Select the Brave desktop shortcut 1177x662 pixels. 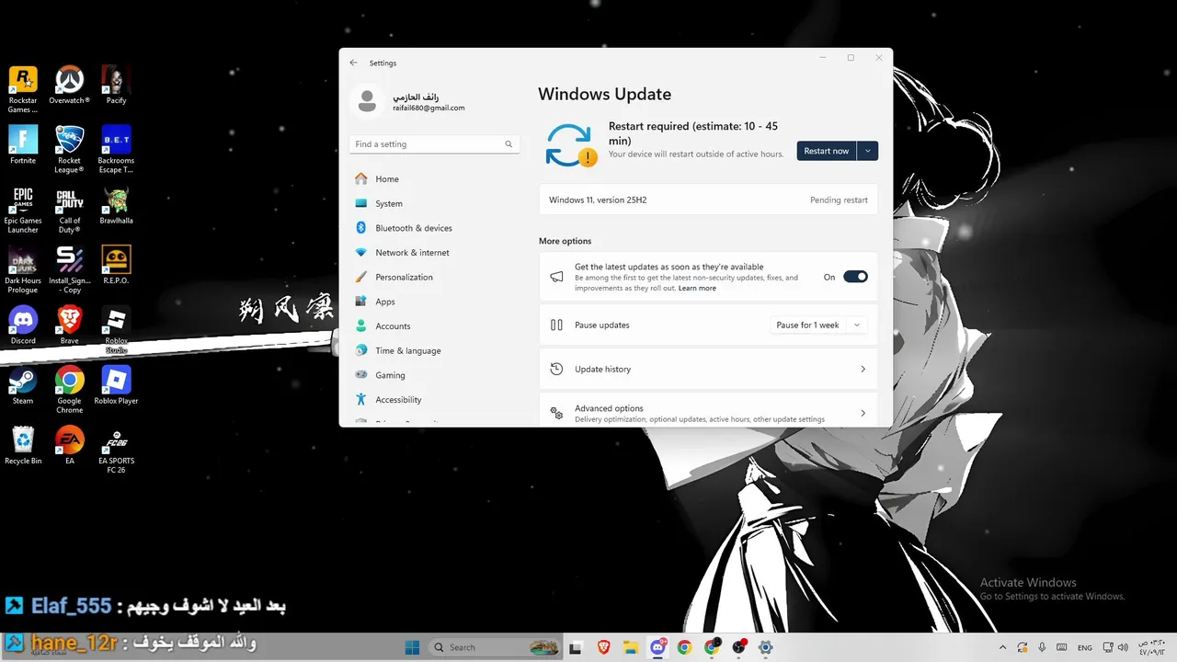point(69,325)
